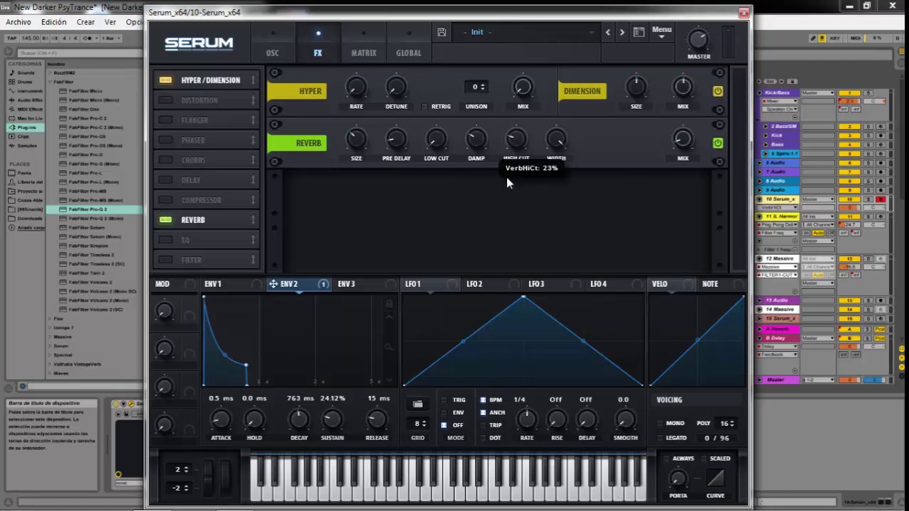Screen dimensions: 909x511
Task: Toggle the Reverb power button
Action: pos(718,143)
